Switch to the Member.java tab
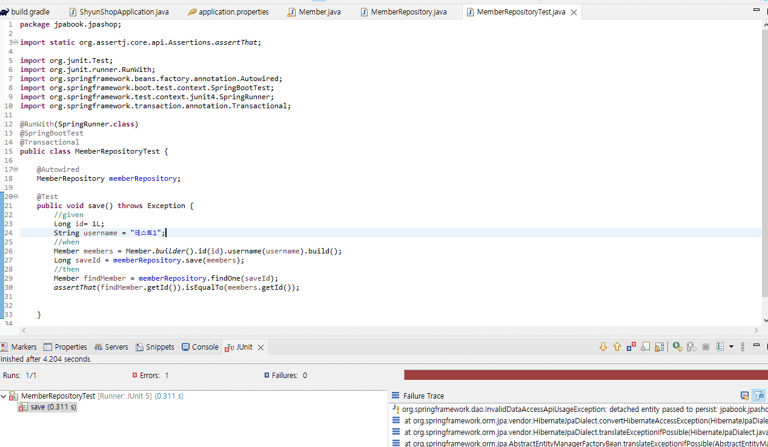The image size is (768, 447). (x=319, y=12)
